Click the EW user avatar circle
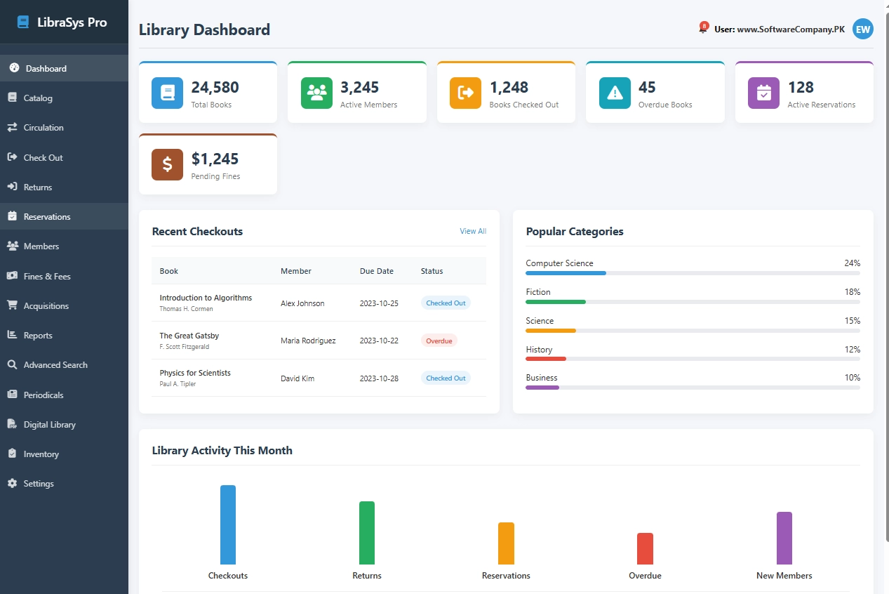The image size is (889, 594). [862, 29]
